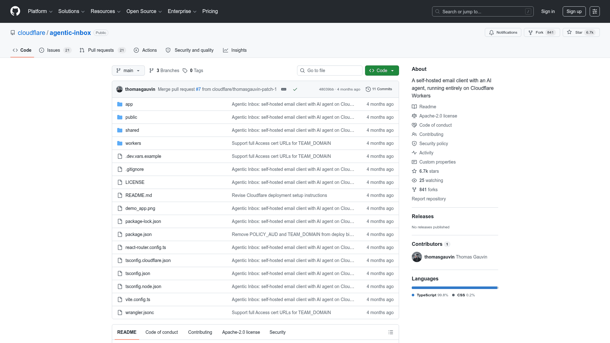The image size is (610, 343).
Task: Click the commit status checkmark icon
Action: pos(295,89)
